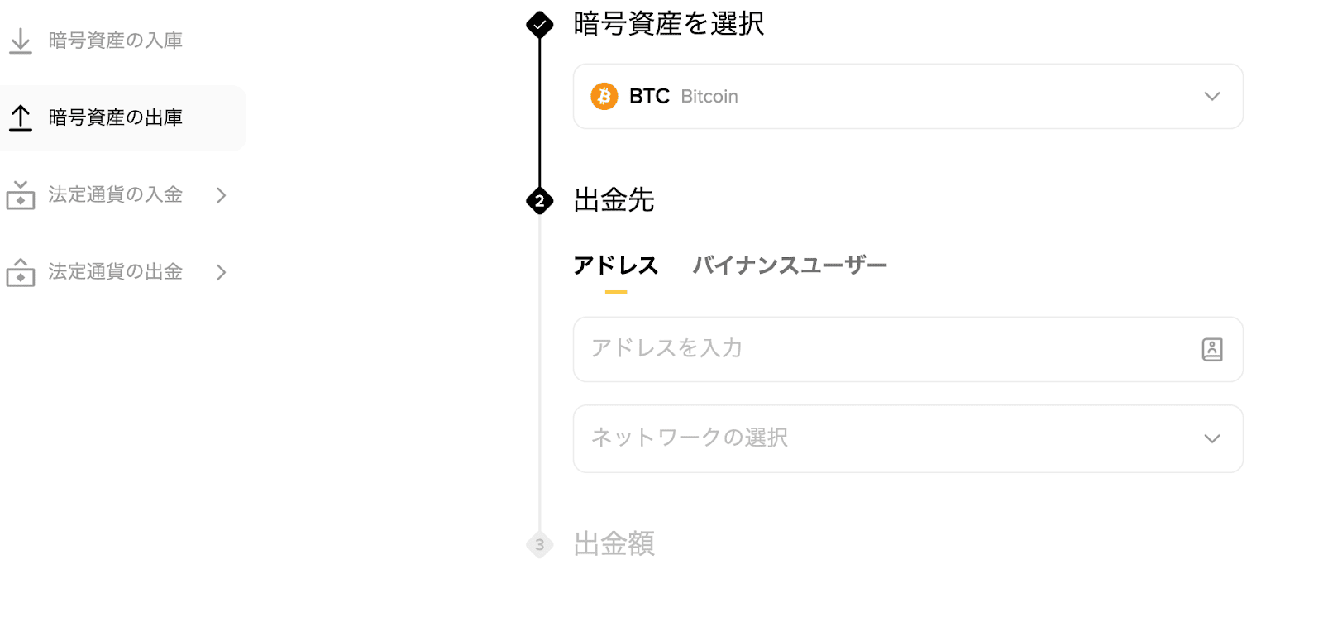Select 暗号資産の出庫 in the sidebar
Screen dimensions: 1323x641
click(x=116, y=117)
